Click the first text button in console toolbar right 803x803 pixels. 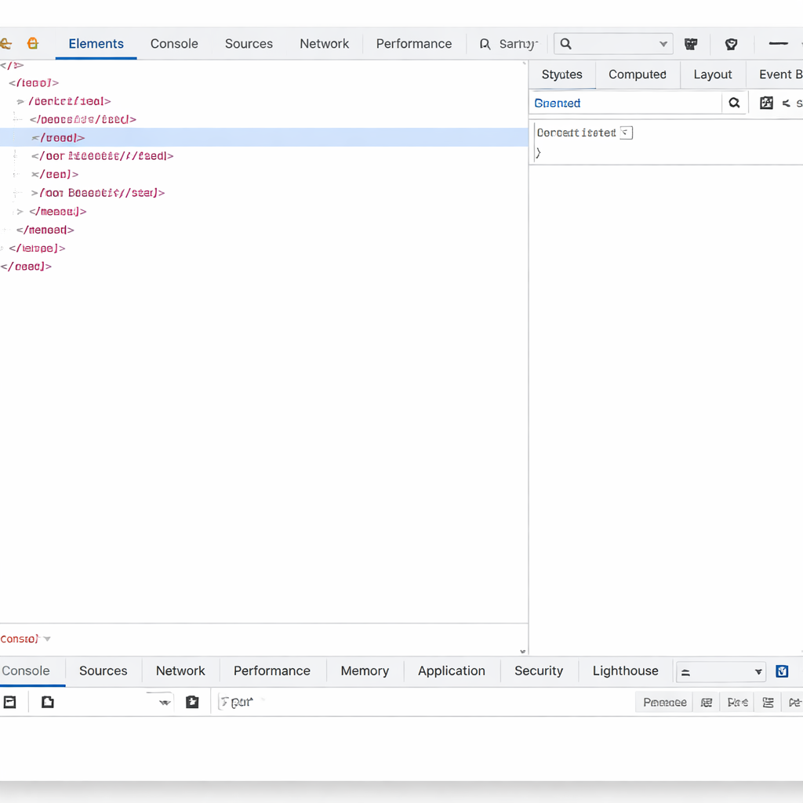tap(664, 702)
